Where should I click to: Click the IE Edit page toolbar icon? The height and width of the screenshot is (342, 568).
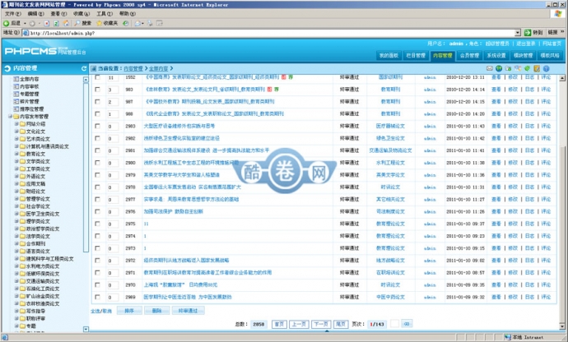159,23
